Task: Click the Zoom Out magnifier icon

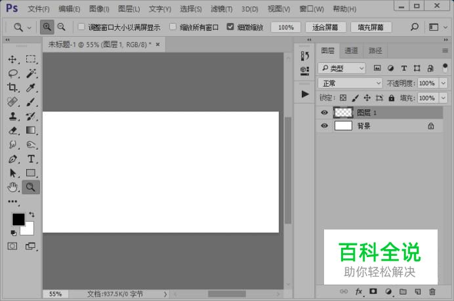Action: [x=61, y=28]
